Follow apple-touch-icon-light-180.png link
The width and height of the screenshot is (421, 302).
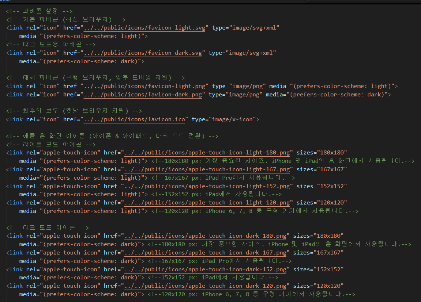(207, 153)
